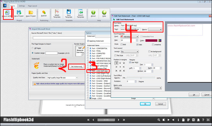Open the Macro dropdown

155,29
